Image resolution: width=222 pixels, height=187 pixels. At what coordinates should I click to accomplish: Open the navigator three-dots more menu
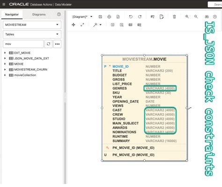coord(57,44)
